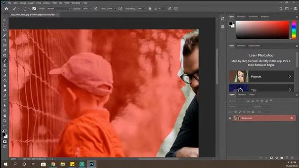Select the Dodge tool
The width and height of the screenshot is (299, 168).
pyautogui.click(x=5, y=91)
